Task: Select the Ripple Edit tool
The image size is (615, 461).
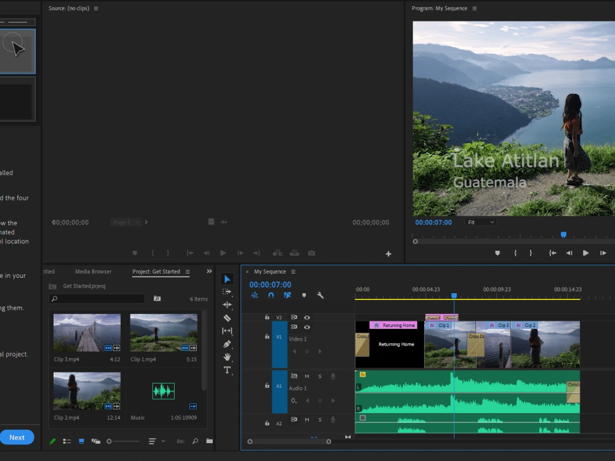Action: pos(227,305)
